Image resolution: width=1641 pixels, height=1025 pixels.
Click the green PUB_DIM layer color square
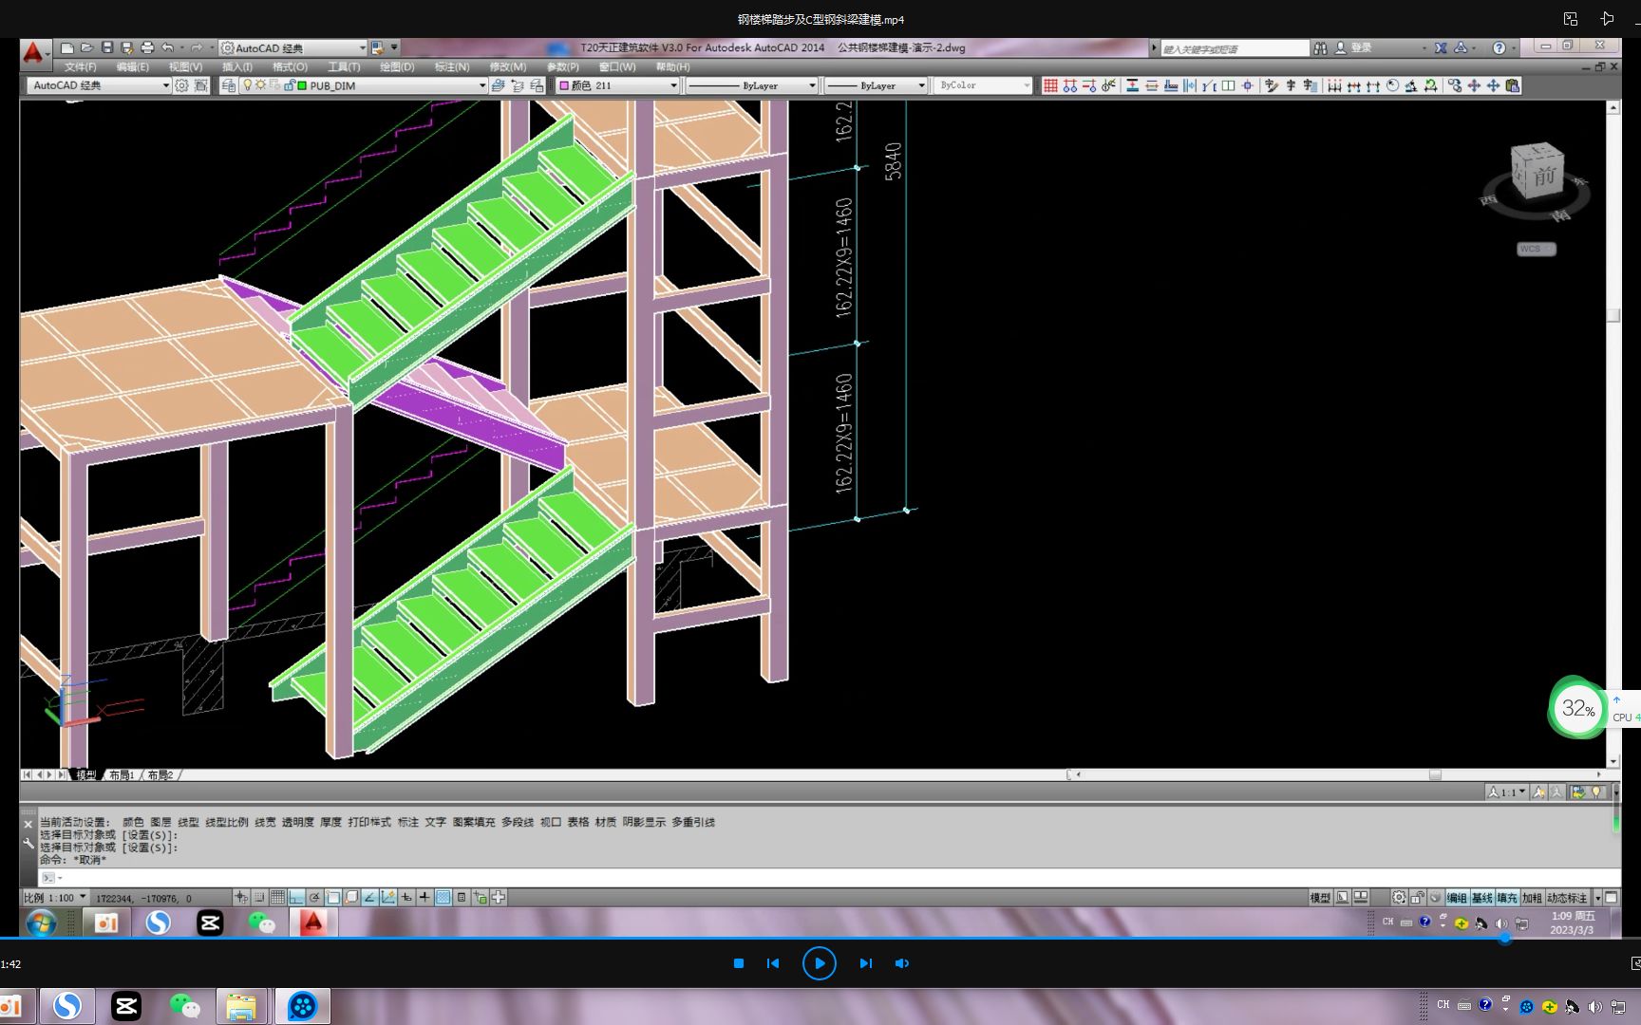pyautogui.click(x=302, y=85)
